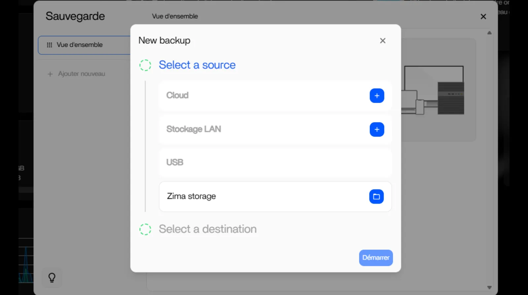Click the lightbulb tips icon bottom left
Viewport: 528px width, 295px height.
[51, 278]
